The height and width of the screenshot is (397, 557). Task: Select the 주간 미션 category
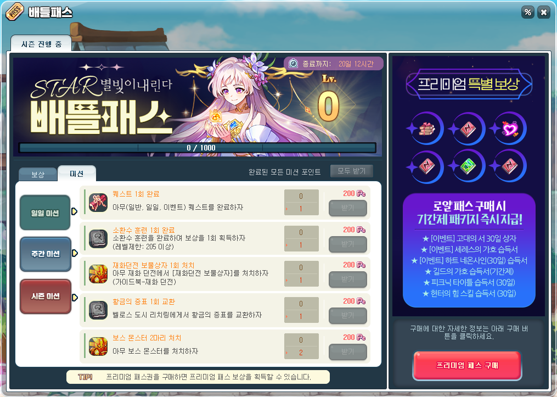click(x=45, y=254)
